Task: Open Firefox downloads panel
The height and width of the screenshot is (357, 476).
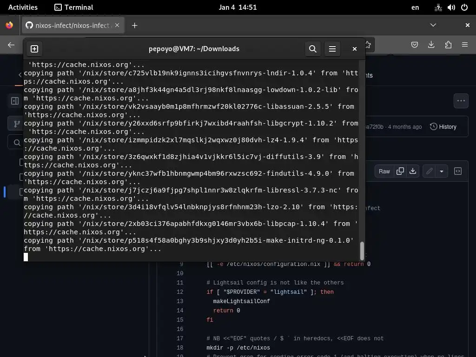Action: 431,45
